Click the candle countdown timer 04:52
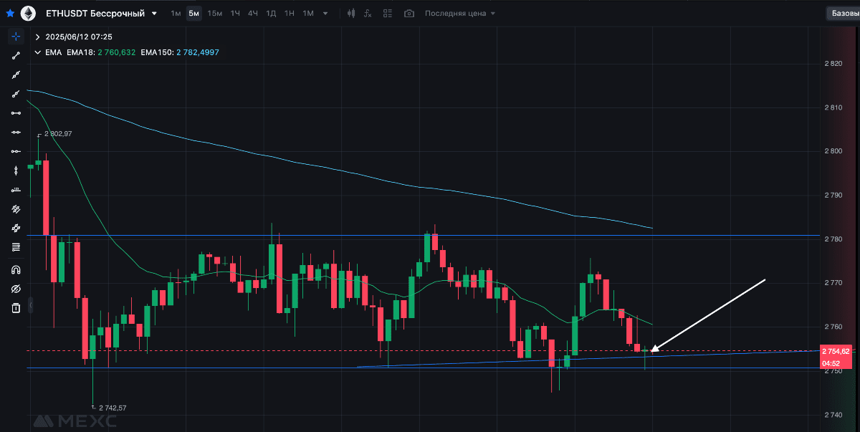 pyautogui.click(x=831, y=363)
